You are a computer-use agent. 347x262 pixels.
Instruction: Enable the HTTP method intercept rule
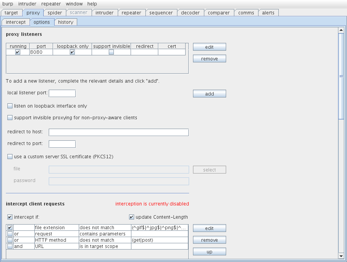pyautogui.click(x=10, y=240)
